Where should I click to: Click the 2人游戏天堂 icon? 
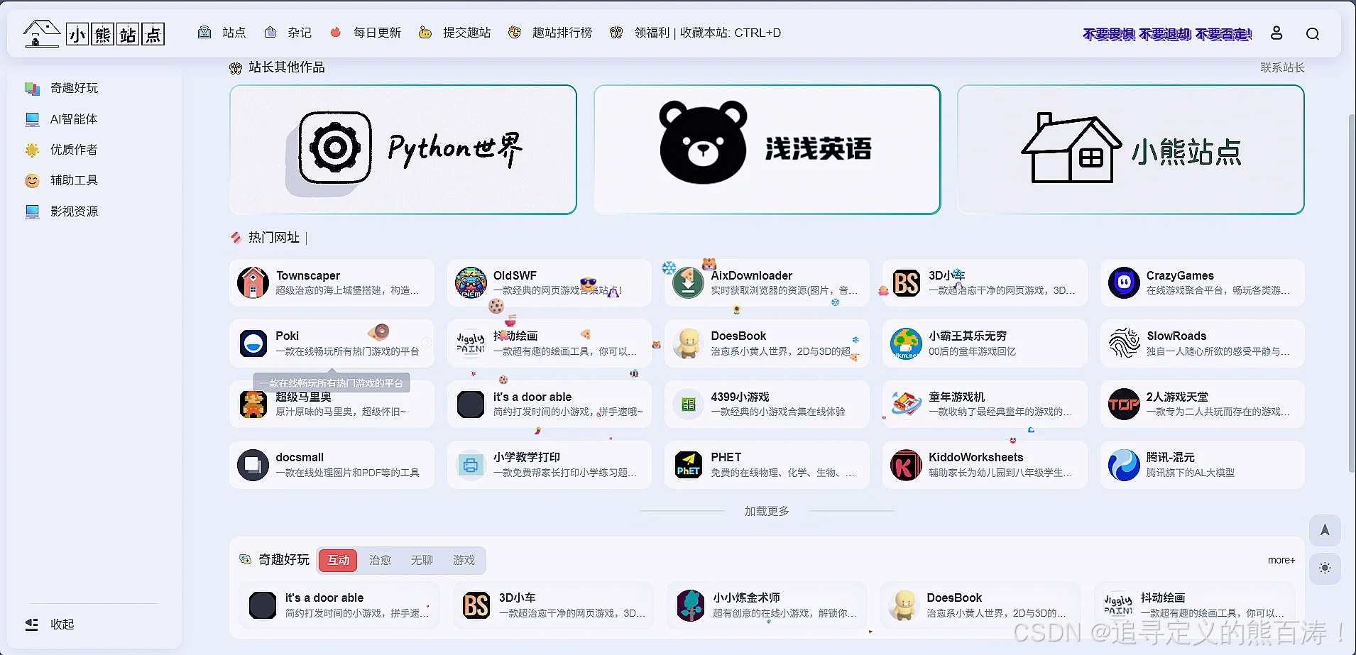[x=1124, y=404]
